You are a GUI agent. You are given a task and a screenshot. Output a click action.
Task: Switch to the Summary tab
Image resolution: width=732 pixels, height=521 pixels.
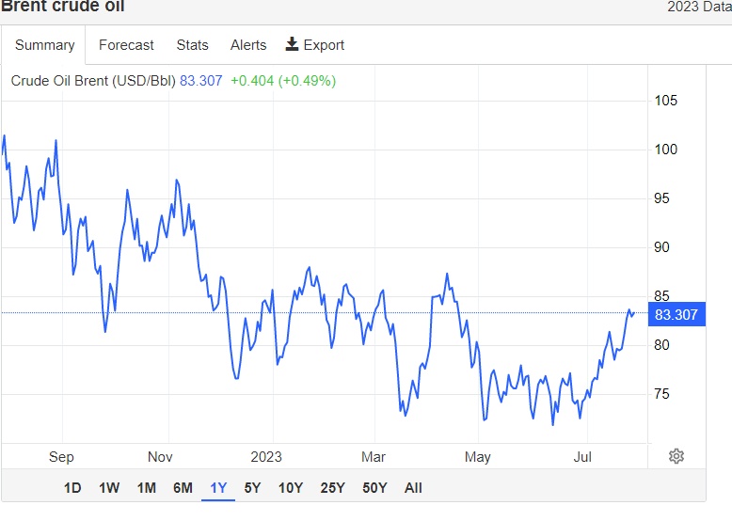coord(44,45)
